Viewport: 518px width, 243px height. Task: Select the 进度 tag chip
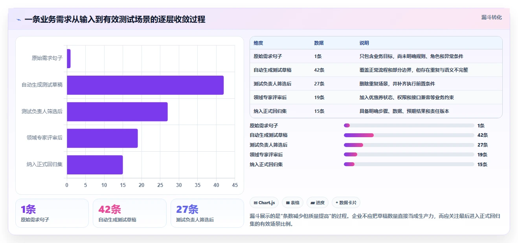[x=318, y=203]
